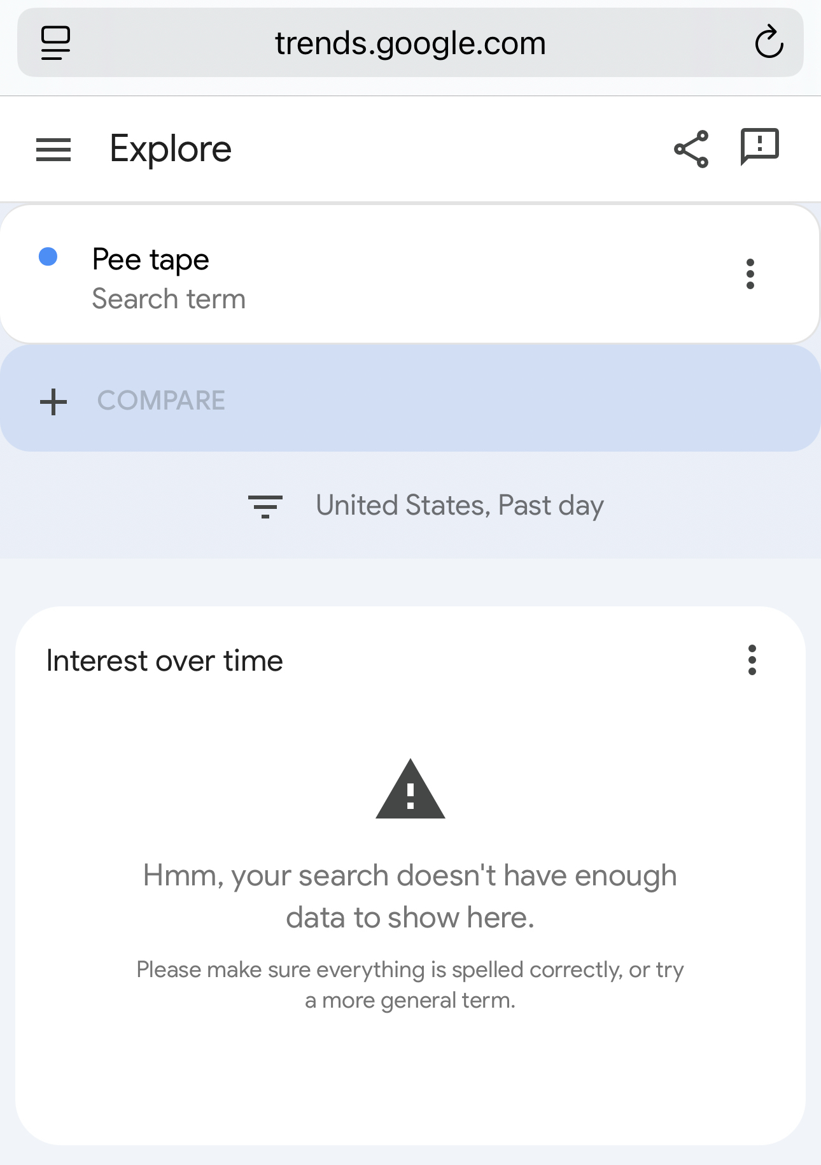Image resolution: width=821 pixels, height=1165 pixels.
Task: Tap the page format icon in the address bar
Action: [55, 43]
